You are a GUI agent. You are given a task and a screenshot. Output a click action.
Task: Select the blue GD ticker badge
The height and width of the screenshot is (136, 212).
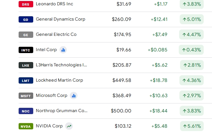pos(26,19)
